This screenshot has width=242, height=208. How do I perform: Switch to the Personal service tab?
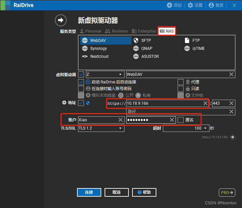tap(90, 31)
